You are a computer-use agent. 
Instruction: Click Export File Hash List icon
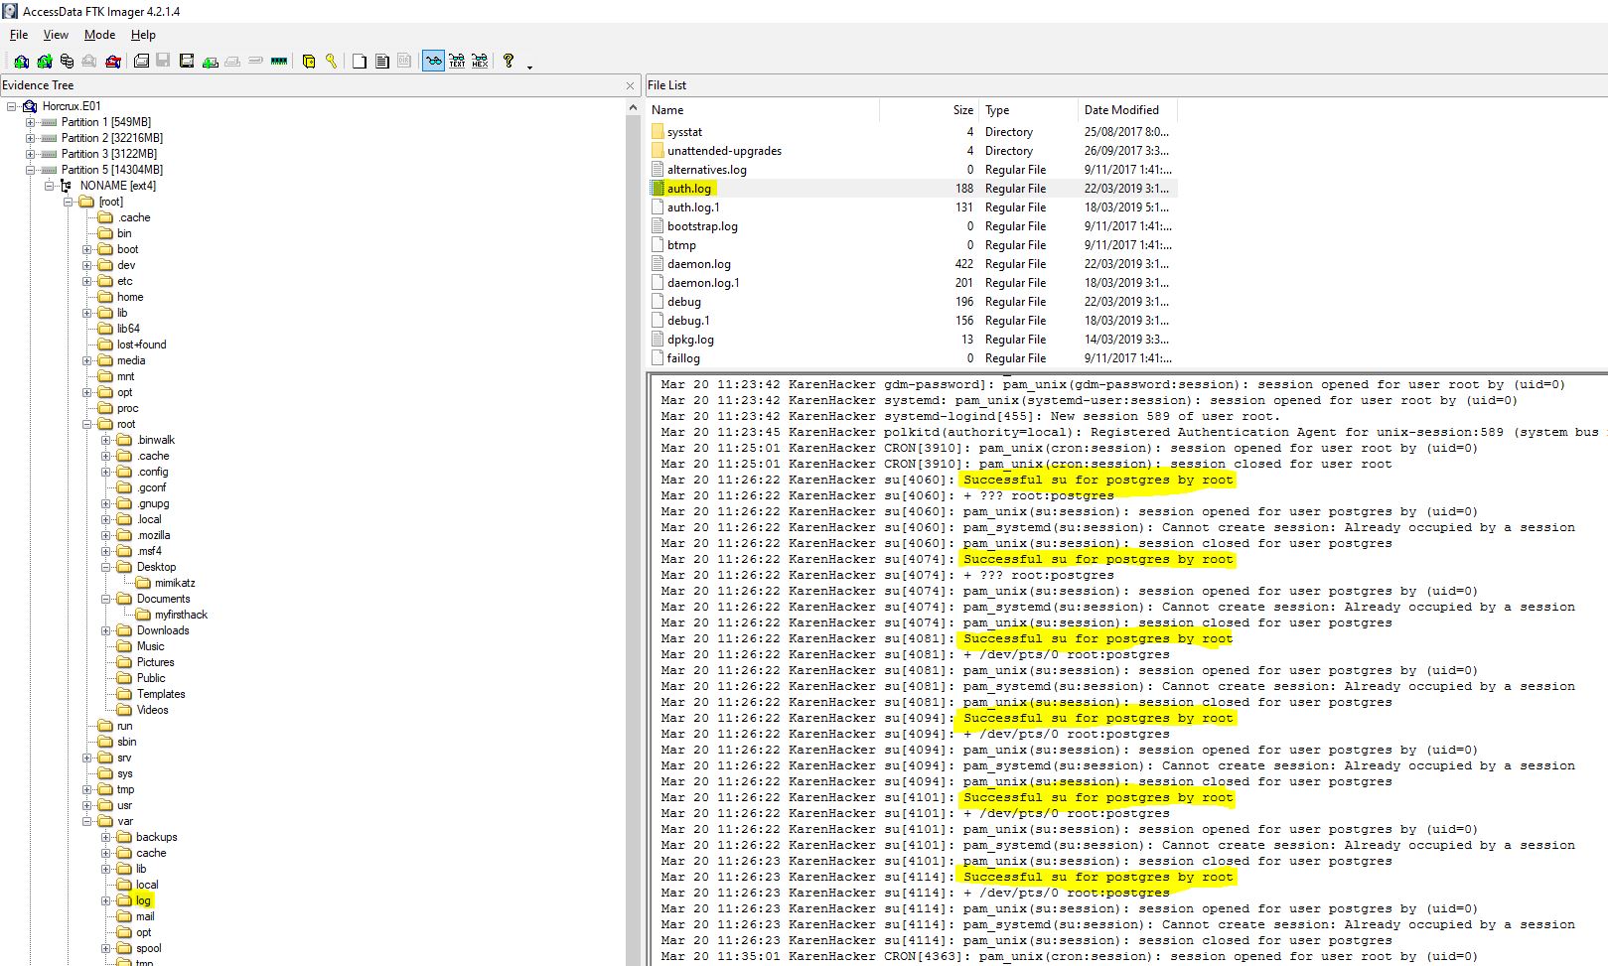tap(382, 62)
